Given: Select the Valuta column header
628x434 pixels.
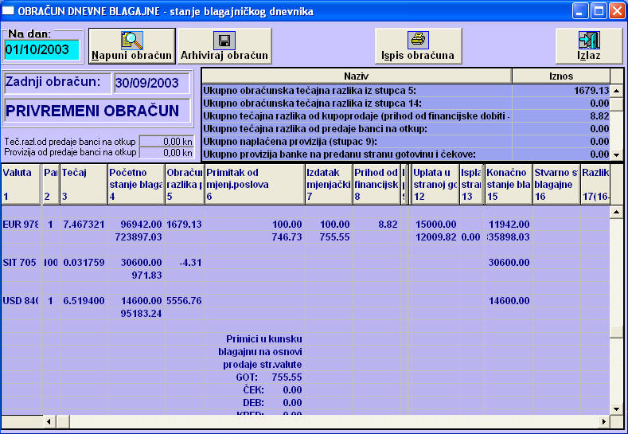Looking at the screenshot, I should [21, 184].
